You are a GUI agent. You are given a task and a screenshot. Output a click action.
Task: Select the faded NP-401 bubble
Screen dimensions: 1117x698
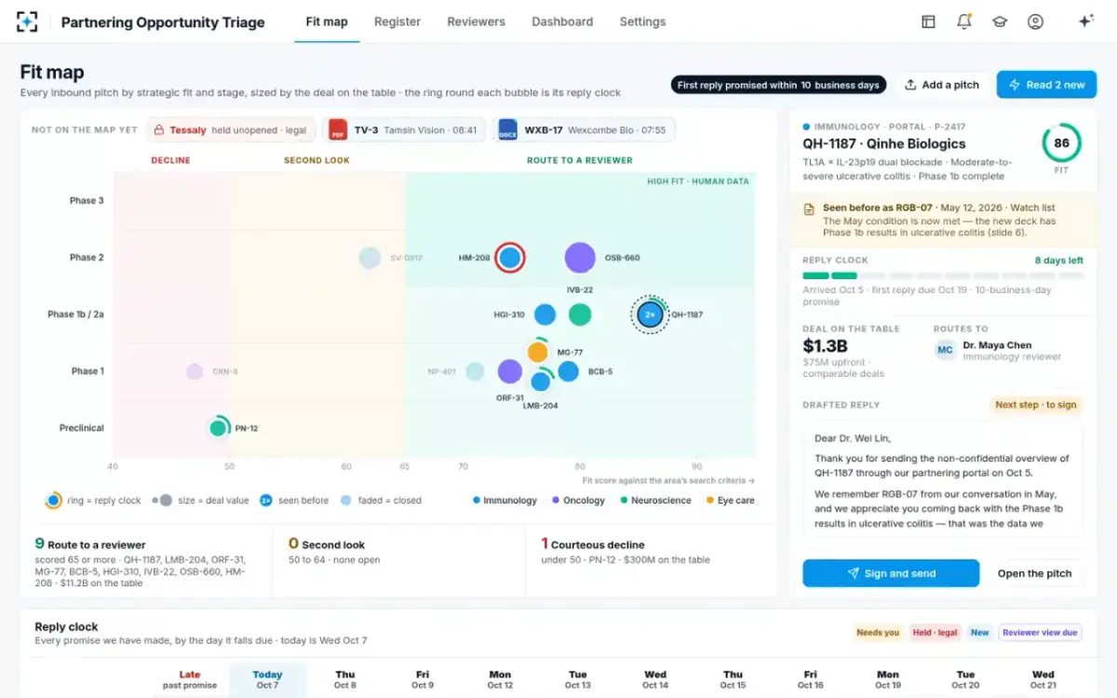coord(475,371)
